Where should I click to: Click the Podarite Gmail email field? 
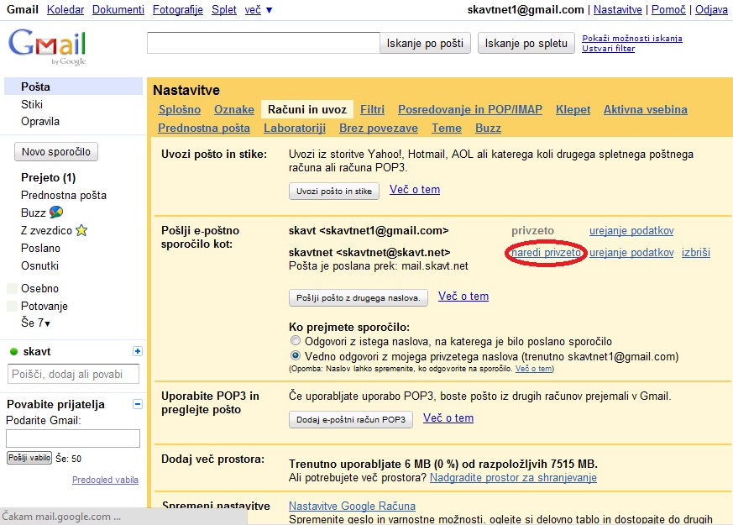(x=73, y=438)
